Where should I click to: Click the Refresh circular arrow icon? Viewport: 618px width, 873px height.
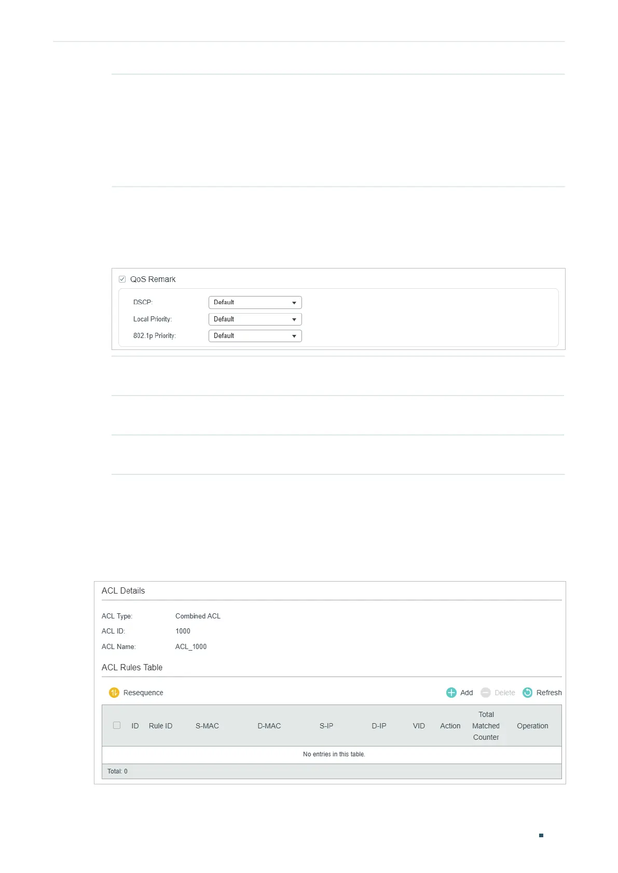coord(528,693)
